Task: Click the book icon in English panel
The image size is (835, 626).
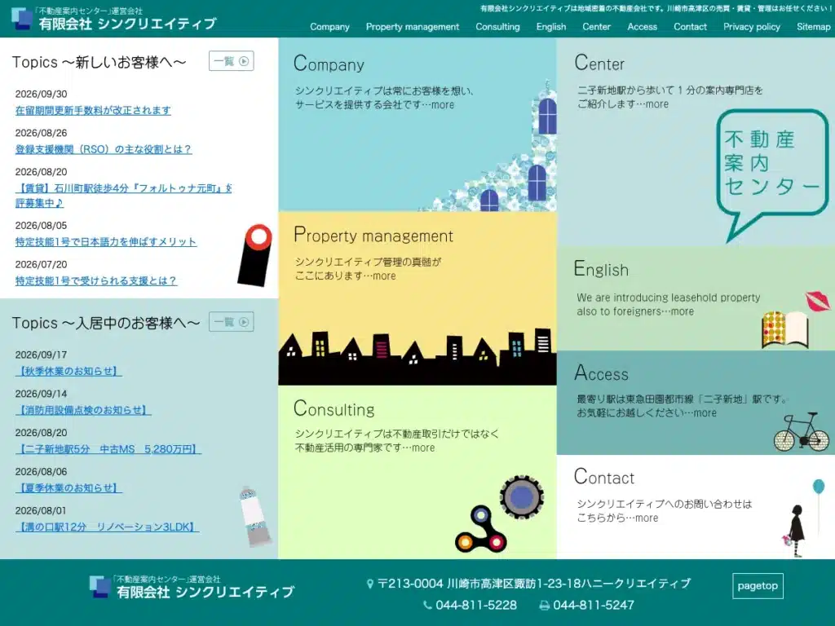Action: click(x=785, y=330)
